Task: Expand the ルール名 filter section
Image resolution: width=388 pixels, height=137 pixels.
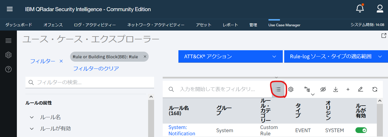Action: (32, 117)
